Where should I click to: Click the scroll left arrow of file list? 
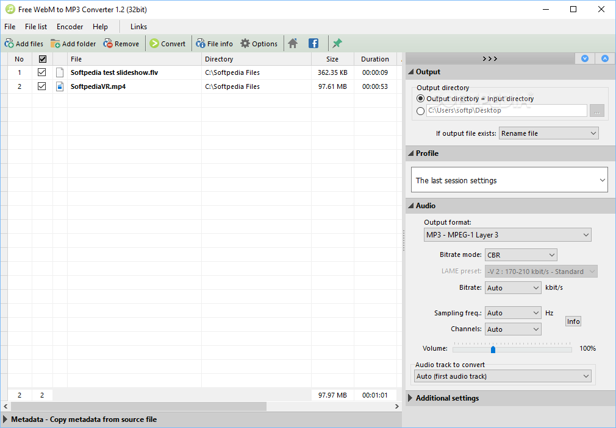[5, 407]
